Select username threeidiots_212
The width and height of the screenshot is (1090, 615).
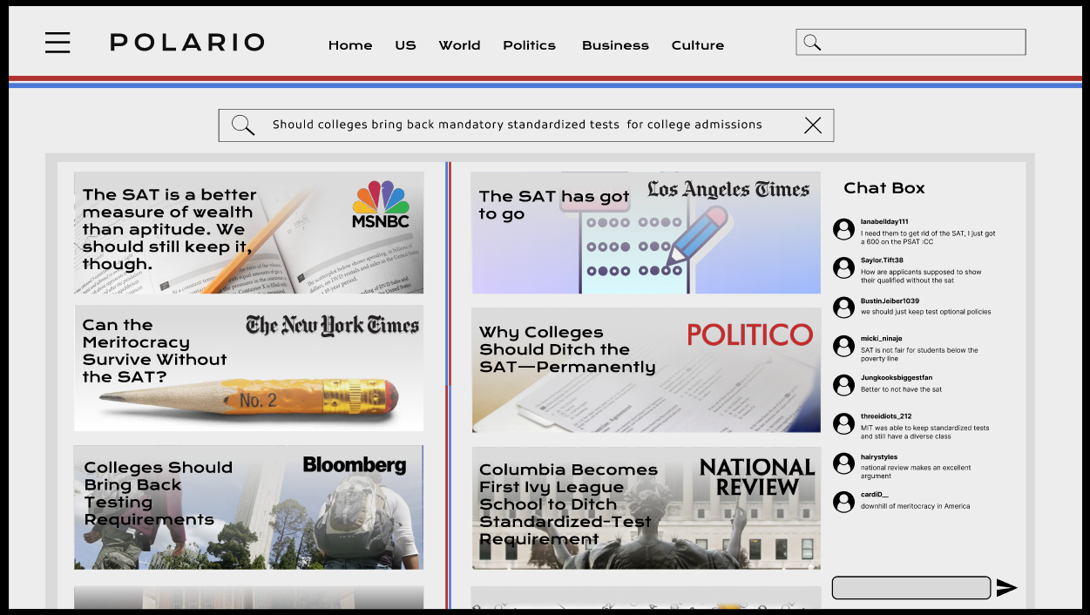(x=886, y=417)
